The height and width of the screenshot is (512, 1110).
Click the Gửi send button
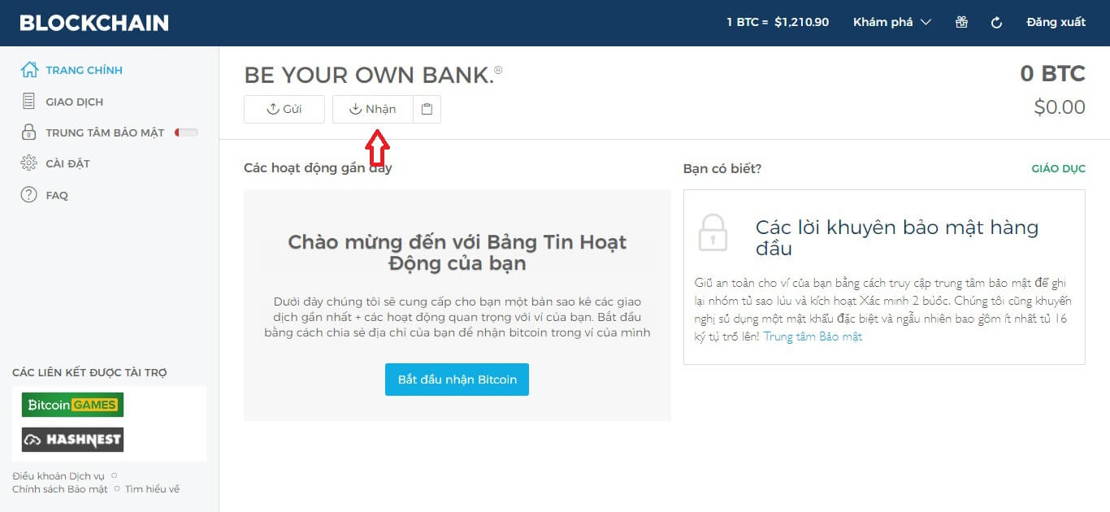coord(284,110)
